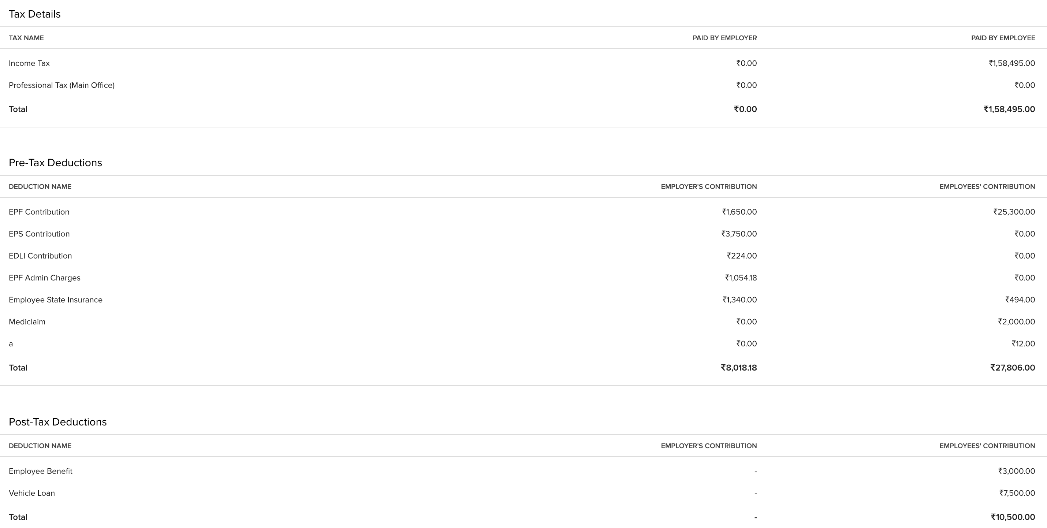This screenshot has height=528, width=1047.
Task: Click the Post-Tax Deductions section heading
Action: [x=58, y=422]
